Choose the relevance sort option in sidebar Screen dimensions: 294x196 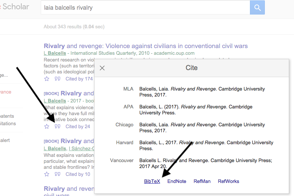(6, 92)
